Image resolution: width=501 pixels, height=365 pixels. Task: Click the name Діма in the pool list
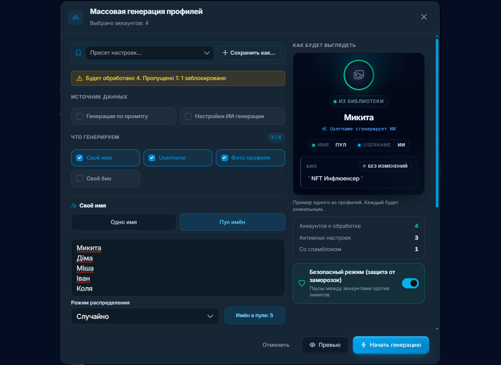coord(85,258)
